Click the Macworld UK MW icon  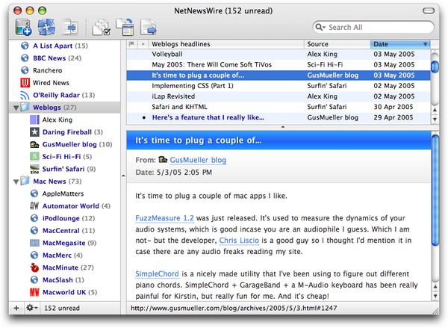tap(34, 292)
